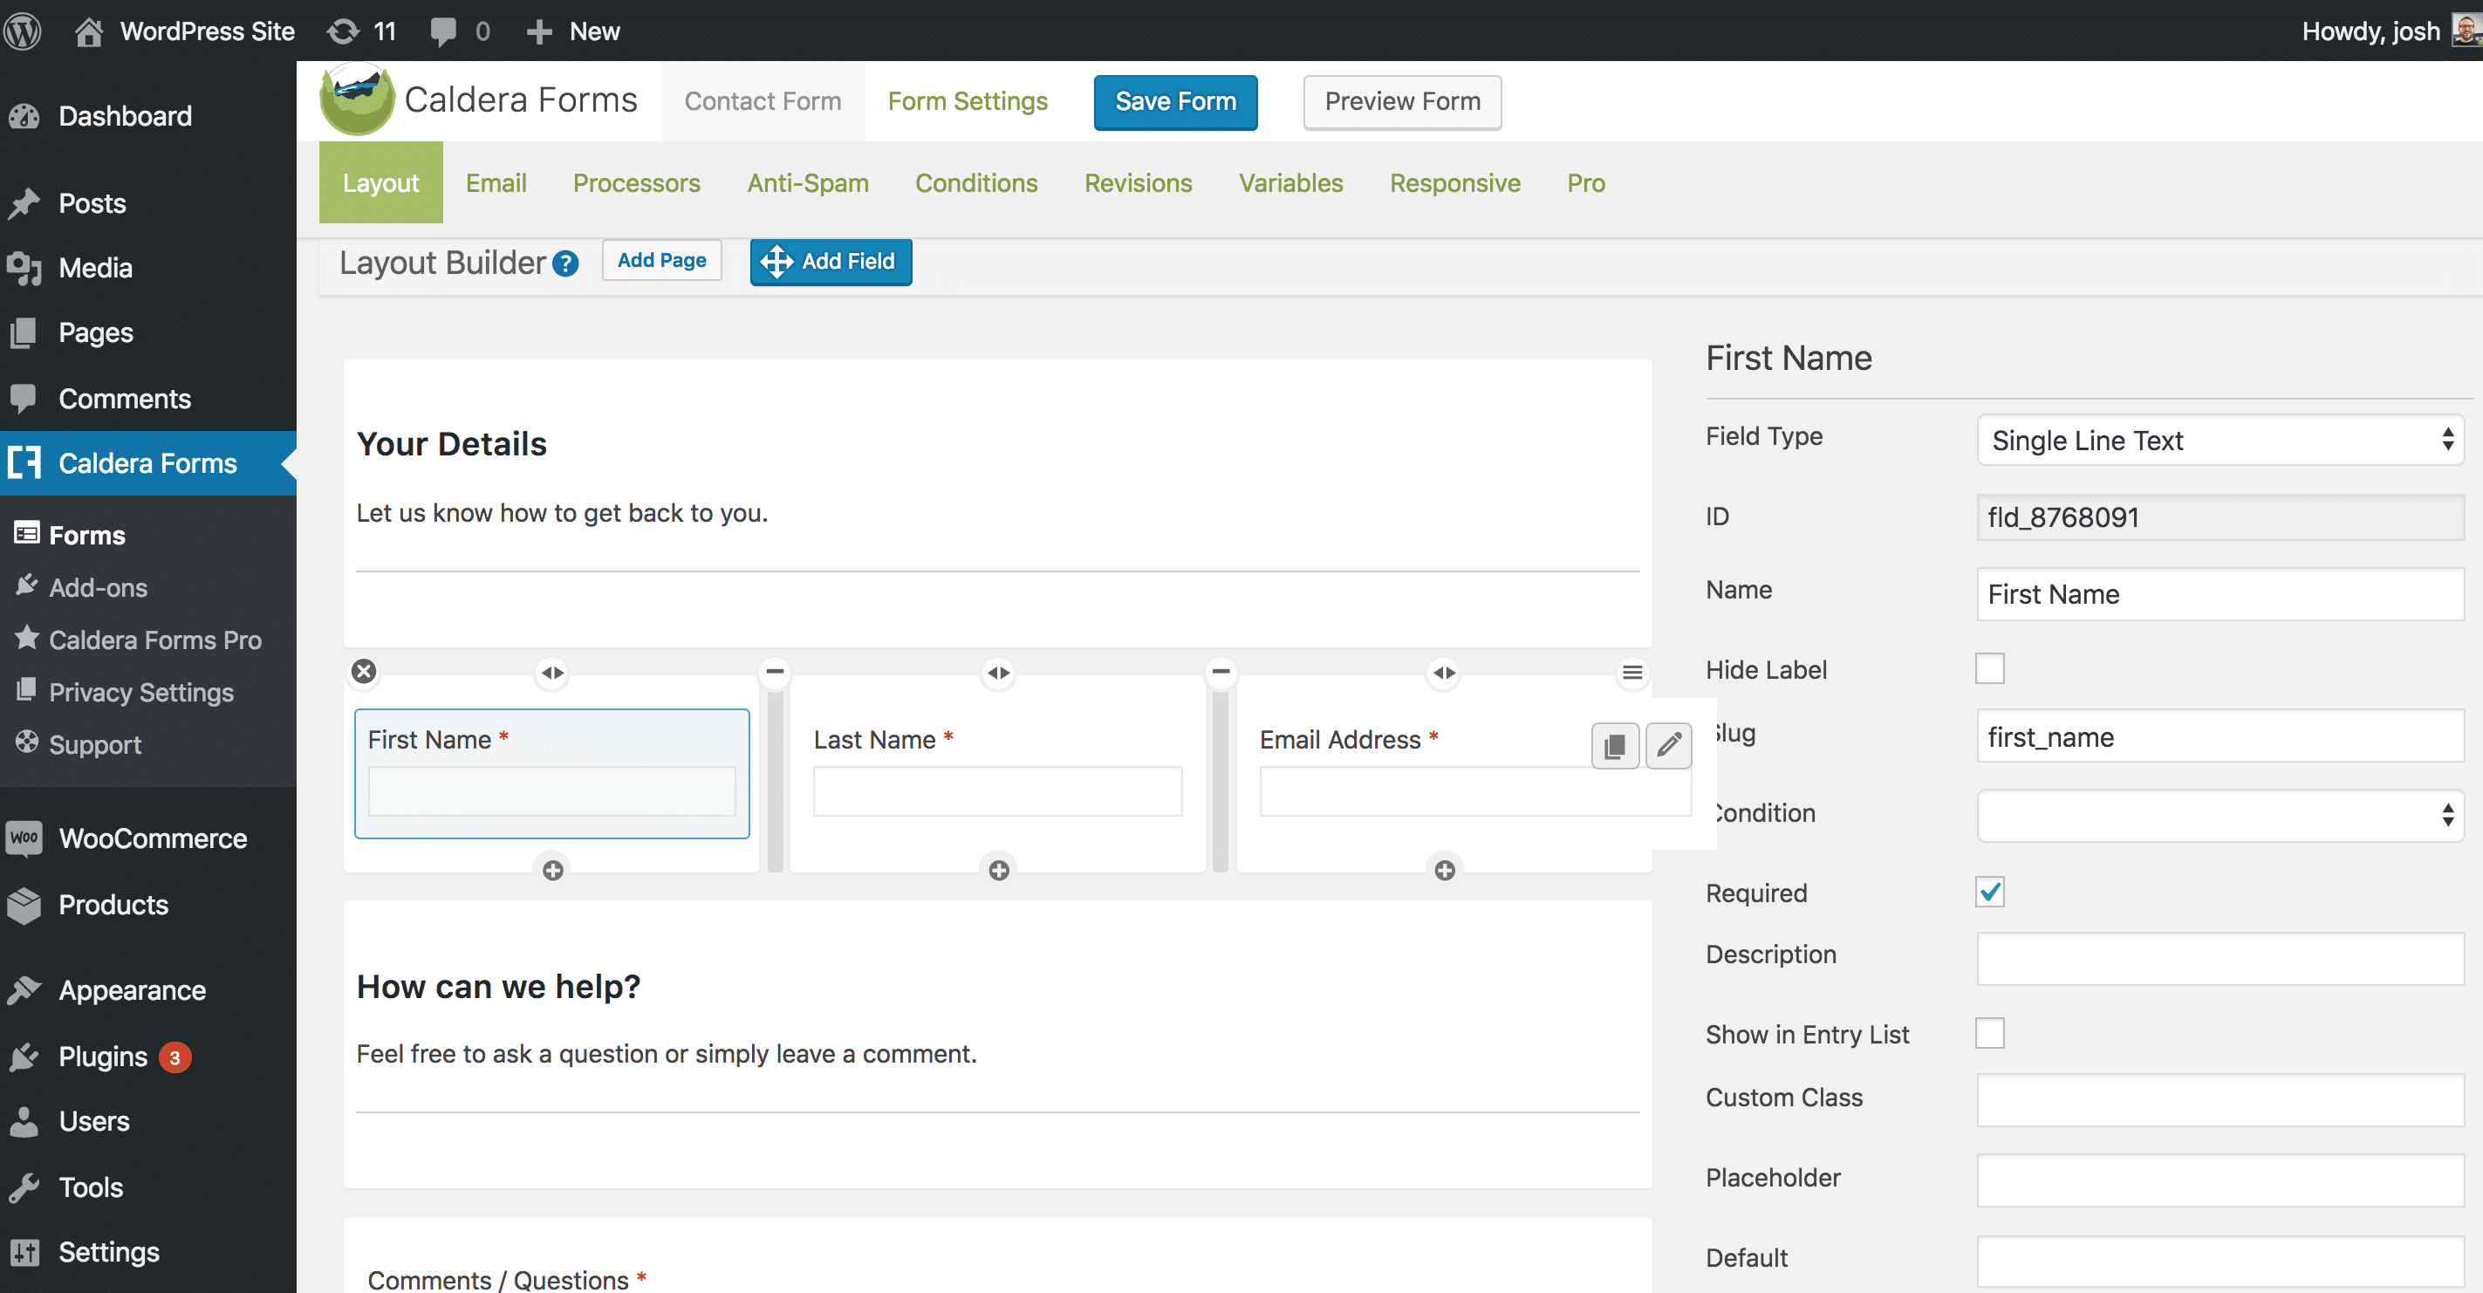Click the Save Form button

click(1175, 101)
